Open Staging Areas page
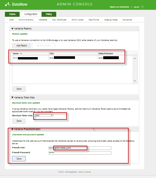The image size is (156, 178). coord(111,20)
